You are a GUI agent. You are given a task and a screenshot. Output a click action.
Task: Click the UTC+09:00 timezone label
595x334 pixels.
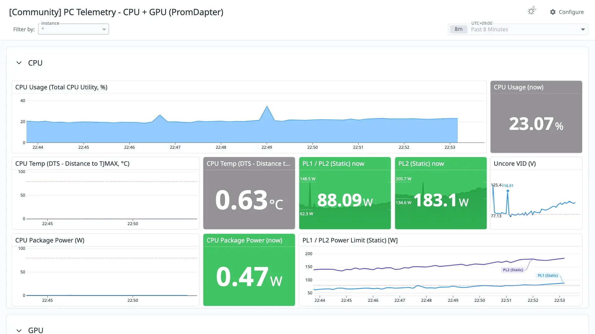pyautogui.click(x=482, y=23)
